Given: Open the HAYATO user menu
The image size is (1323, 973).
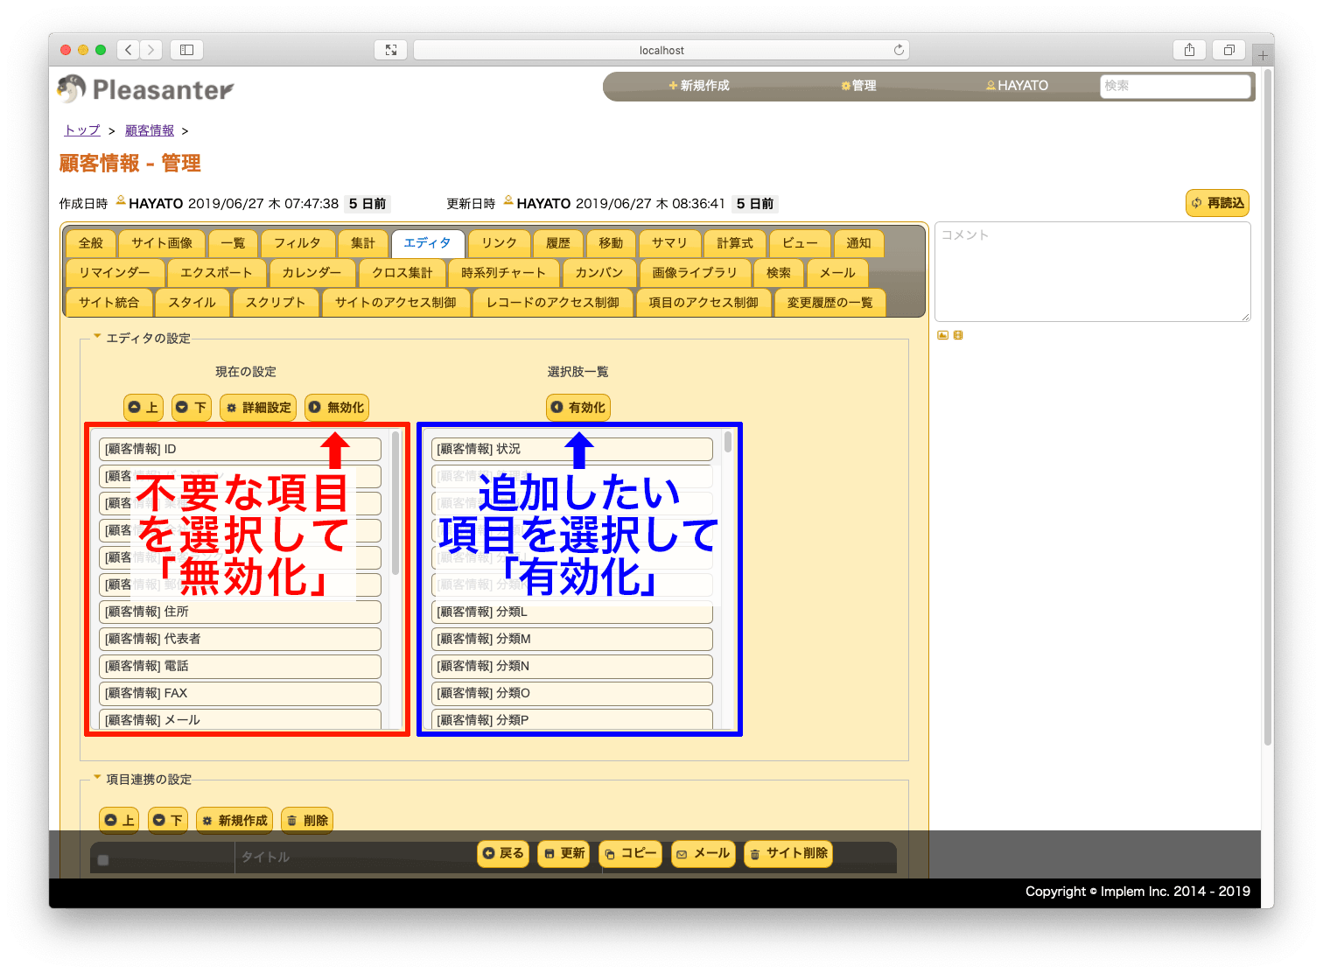Looking at the screenshot, I should [x=1017, y=85].
